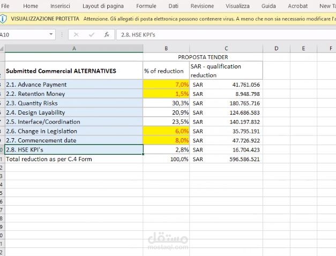336x256 pixels.
Task: Select the 35.795.191 amount cell
Action: point(226,131)
